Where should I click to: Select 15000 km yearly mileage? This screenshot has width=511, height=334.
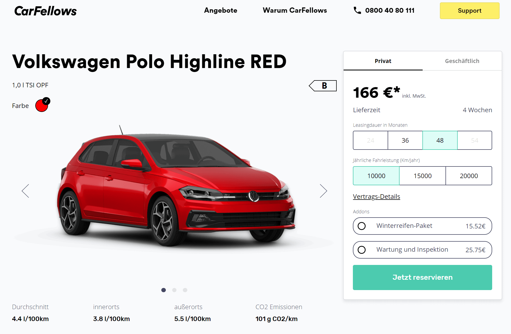422,176
